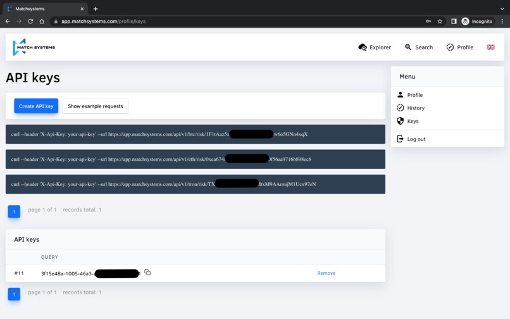Expand the tab search chevron
The image size is (510, 319).
tap(502, 9)
